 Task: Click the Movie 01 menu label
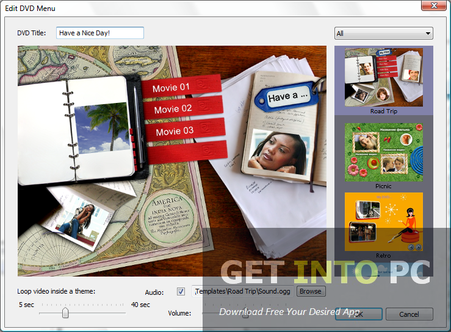point(171,88)
